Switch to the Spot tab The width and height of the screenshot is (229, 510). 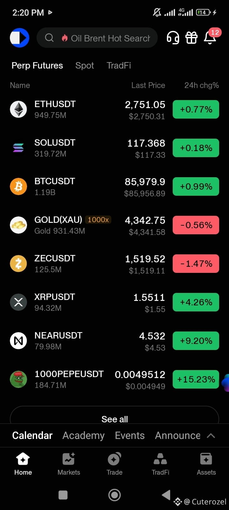tap(85, 65)
